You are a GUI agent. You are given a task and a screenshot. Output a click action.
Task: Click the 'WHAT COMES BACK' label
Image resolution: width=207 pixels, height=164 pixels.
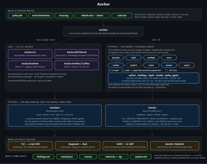pos(16,156)
